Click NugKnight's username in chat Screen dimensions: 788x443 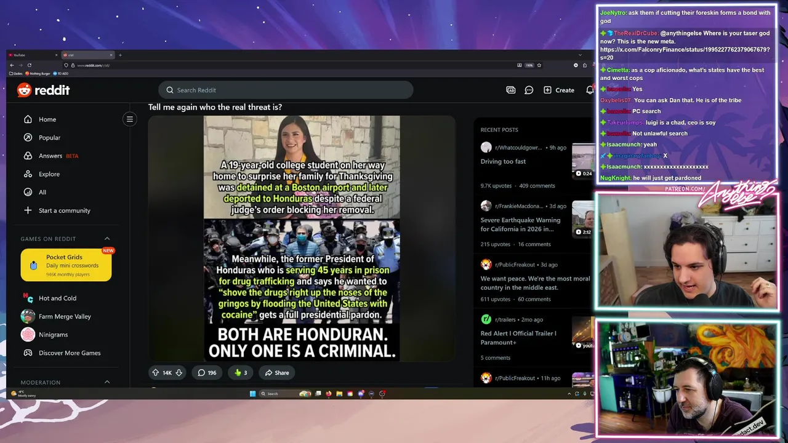coord(616,178)
